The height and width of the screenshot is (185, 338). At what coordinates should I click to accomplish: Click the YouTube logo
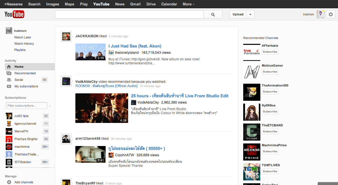(x=14, y=15)
